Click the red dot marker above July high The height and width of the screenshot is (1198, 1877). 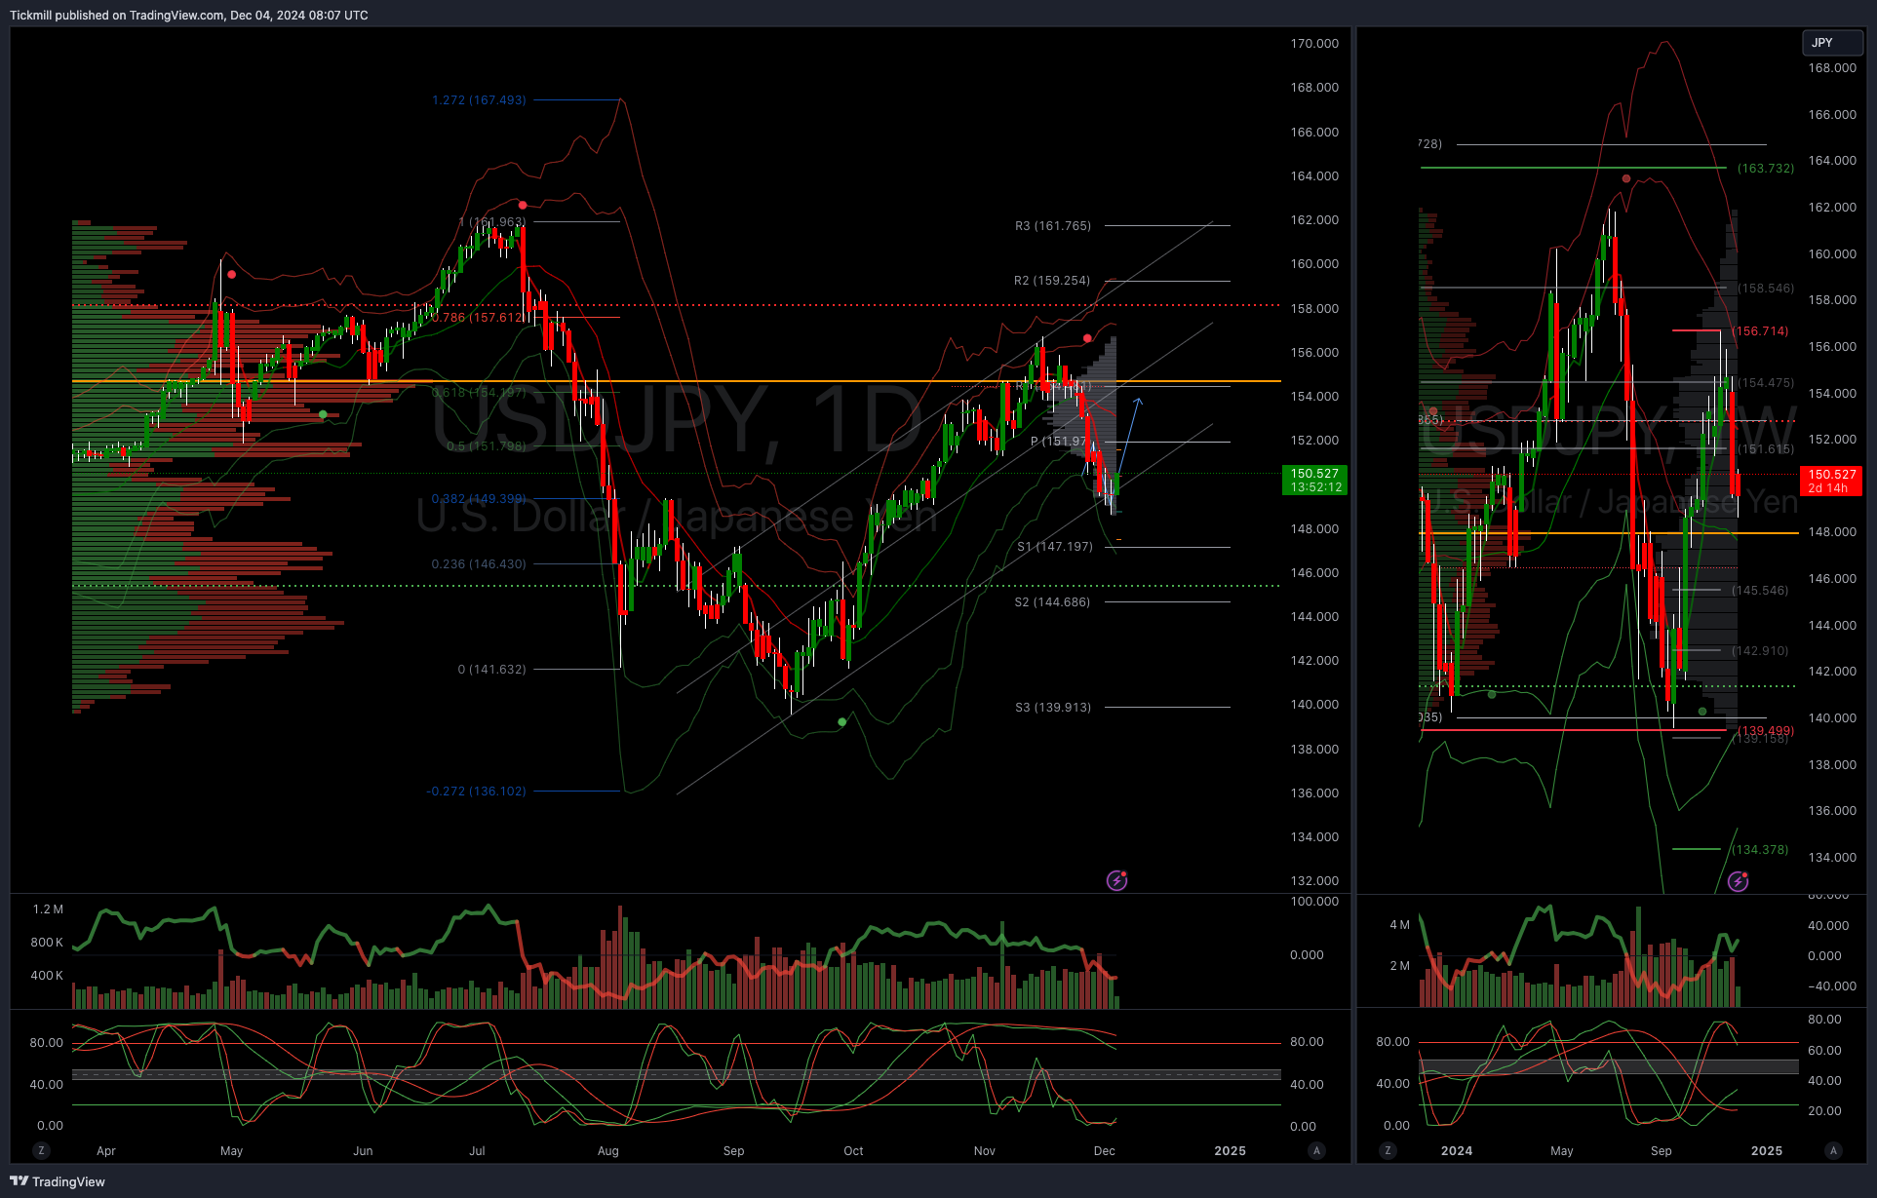coord(523,205)
